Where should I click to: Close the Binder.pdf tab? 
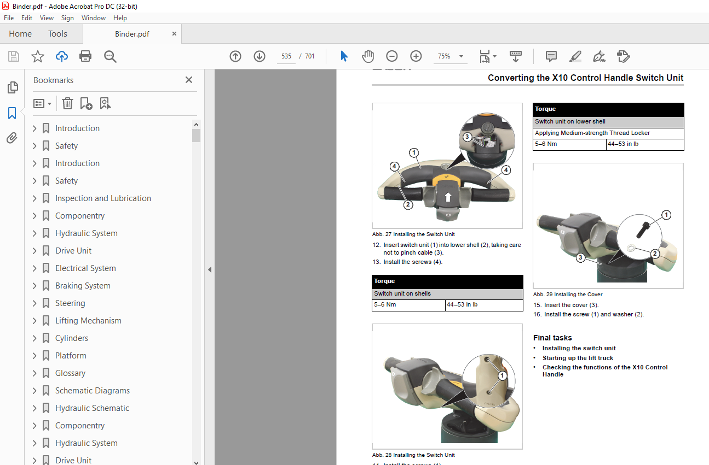(x=174, y=34)
